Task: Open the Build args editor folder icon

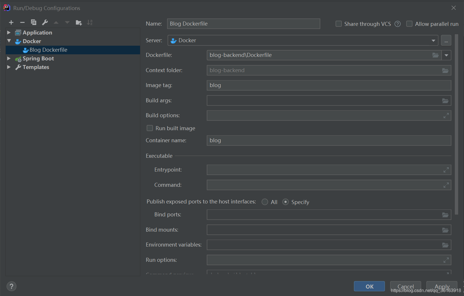Action: 445,101
